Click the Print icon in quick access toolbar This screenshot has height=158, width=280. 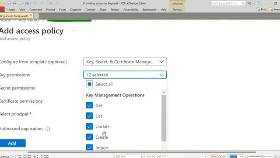coord(14,3)
